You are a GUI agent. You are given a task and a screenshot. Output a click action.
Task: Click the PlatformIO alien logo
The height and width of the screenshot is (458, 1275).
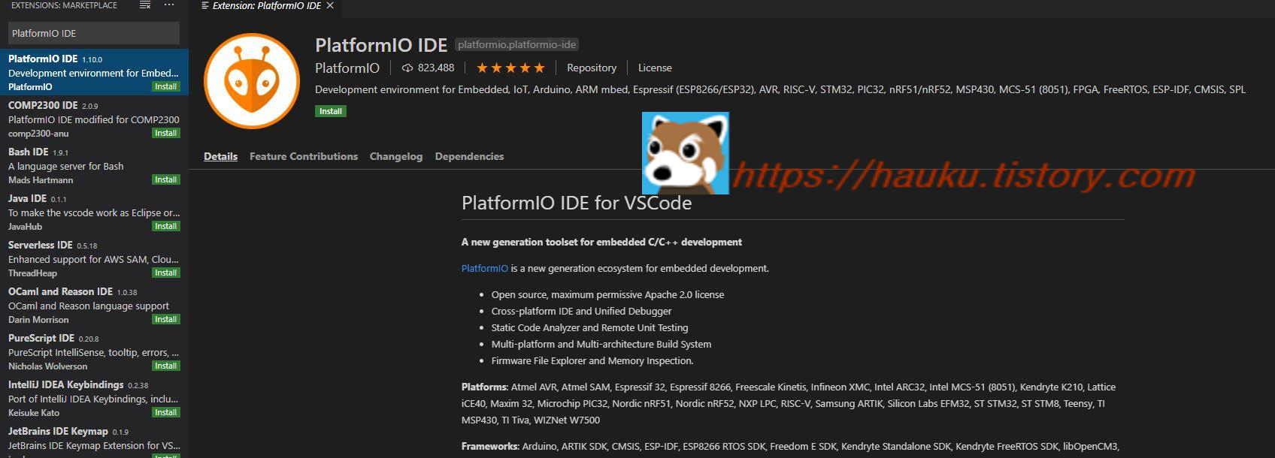252,80
